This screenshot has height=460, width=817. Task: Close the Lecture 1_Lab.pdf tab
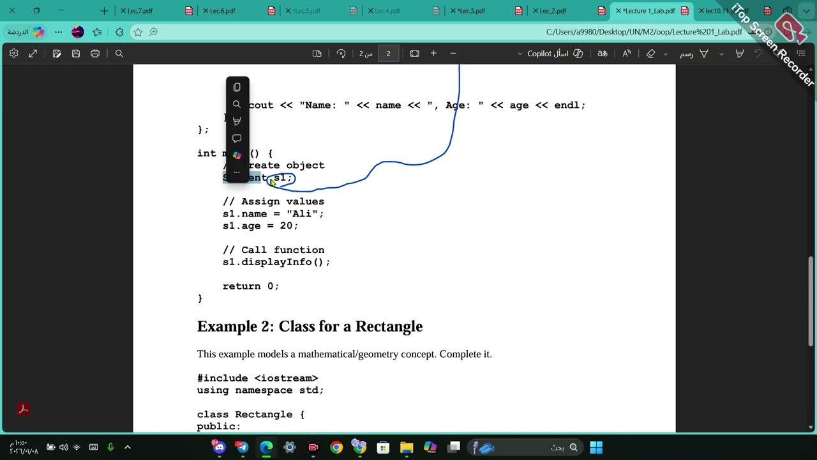[x=618, y=11]
